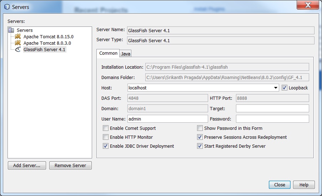The height and width of the screenshot is (196, 322).
Task: Uncheck Preserve Sessions Across Redeployment
Action: pos(200,137)
